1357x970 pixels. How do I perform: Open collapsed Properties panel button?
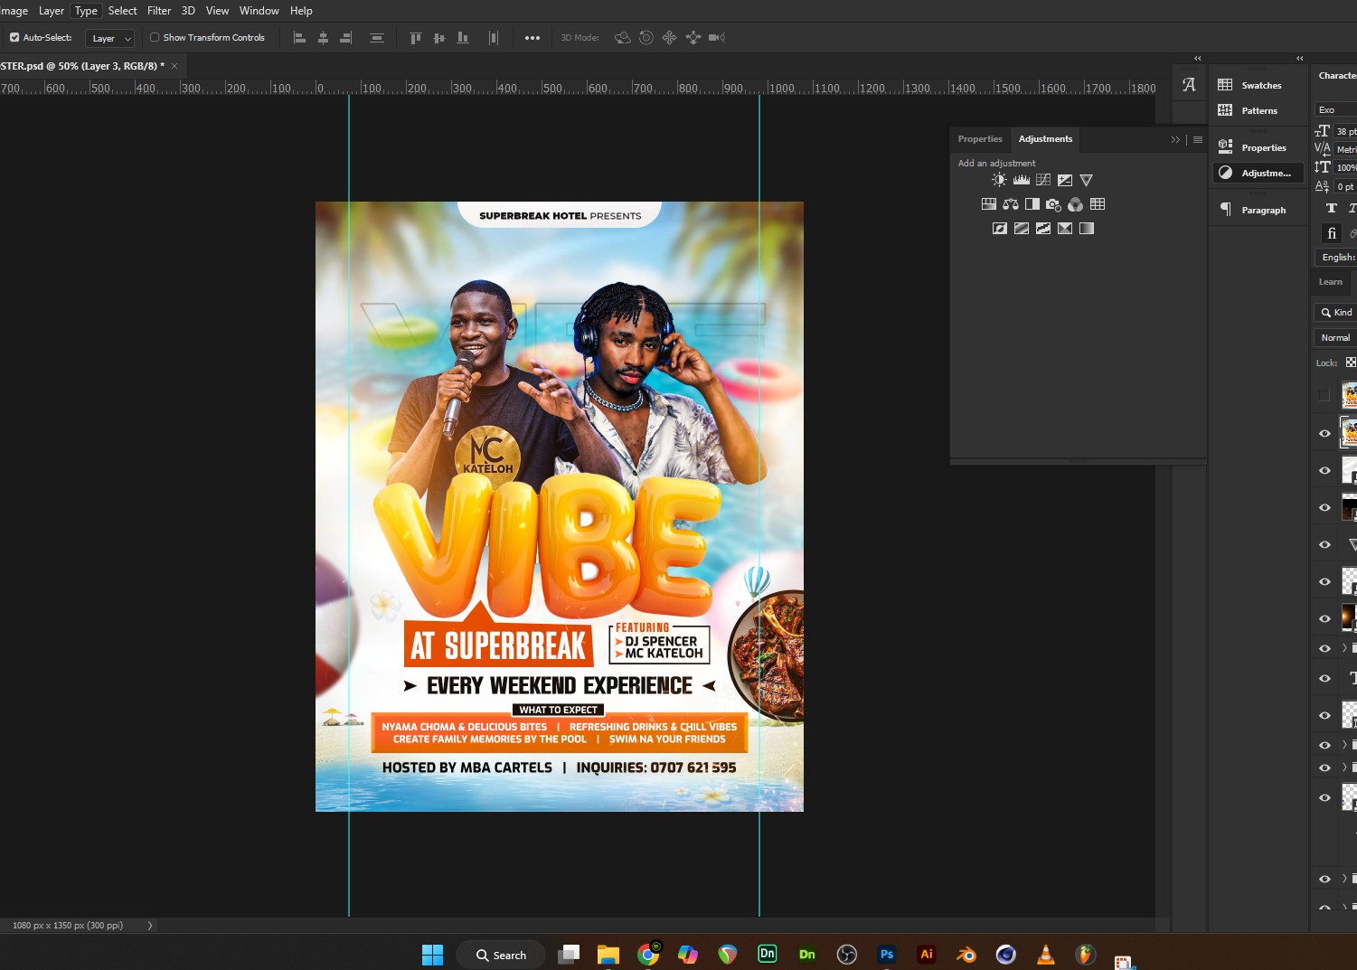click(1257, 147)
